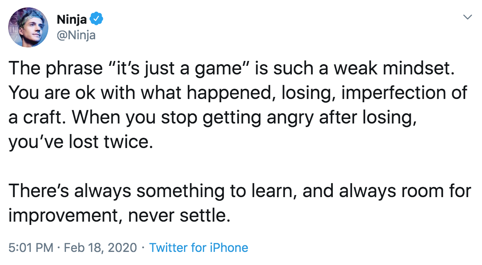Screen dimensions: 482x265
Task: Open the @Ninja handle link
Action: [x=76, y=35]
